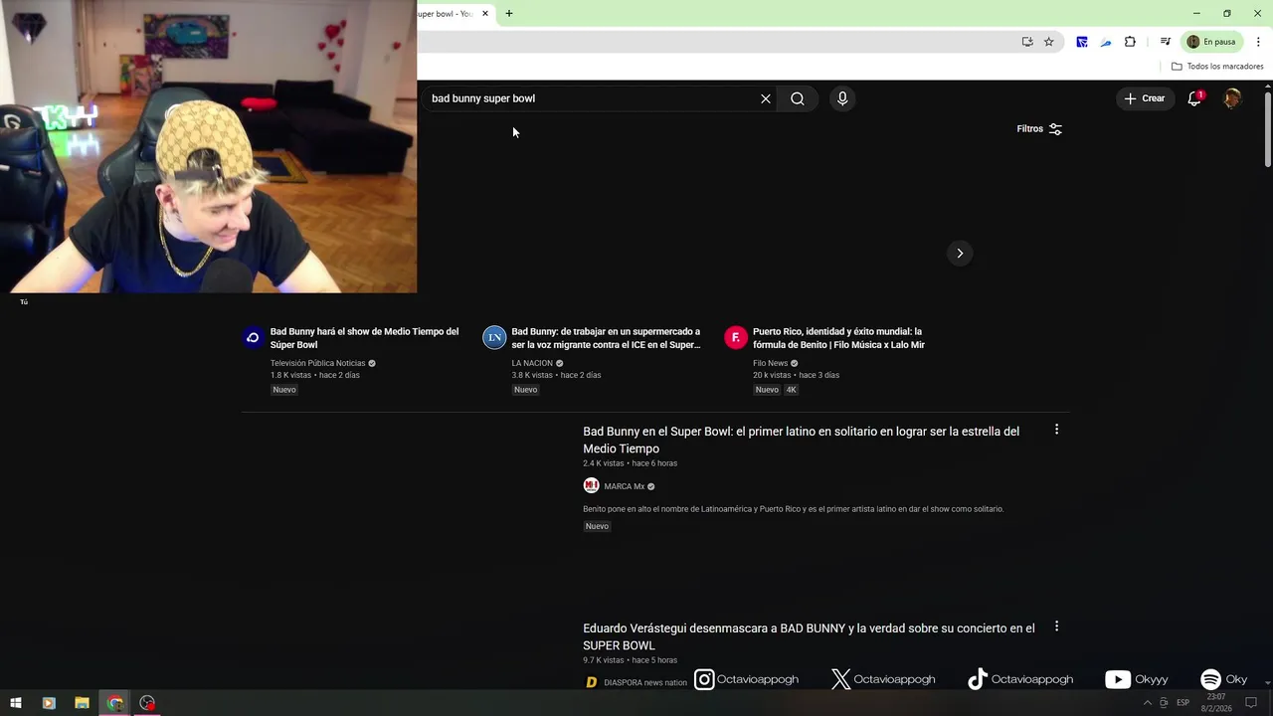Viewport: 1273px width, 716px height.
Task: Open video Eduardo Verástegui desenmascara a BAD BUNNY
Action: (x=809, y=636)
